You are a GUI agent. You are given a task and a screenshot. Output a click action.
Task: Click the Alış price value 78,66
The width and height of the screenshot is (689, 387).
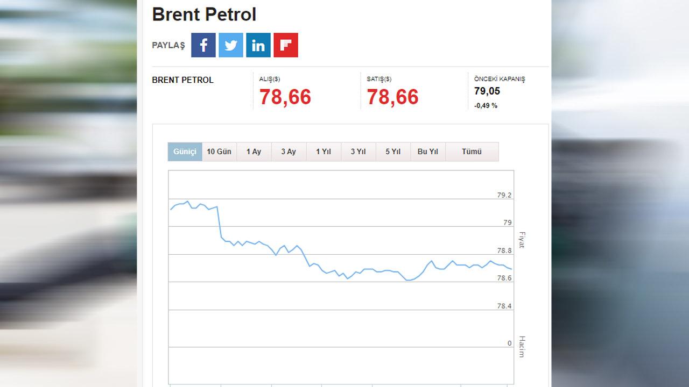pos(285,97)
